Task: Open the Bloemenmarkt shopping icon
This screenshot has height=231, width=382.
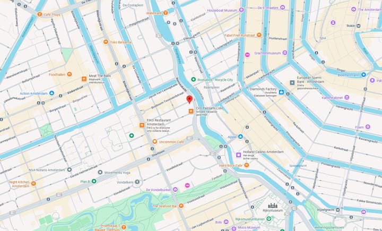Action: click(363, 75)
